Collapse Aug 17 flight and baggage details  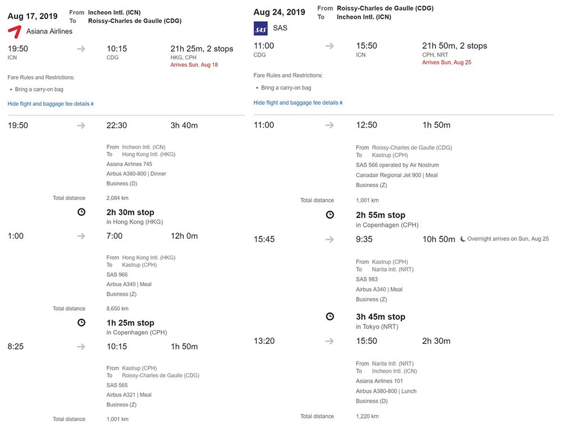point(50,104)
